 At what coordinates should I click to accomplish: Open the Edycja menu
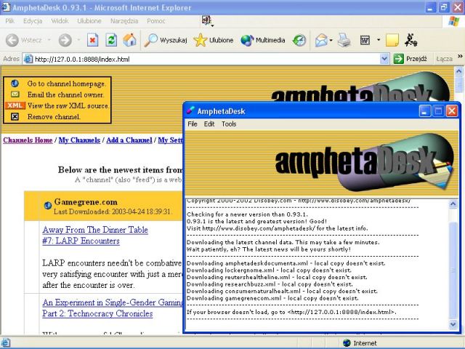pos(33,21)
